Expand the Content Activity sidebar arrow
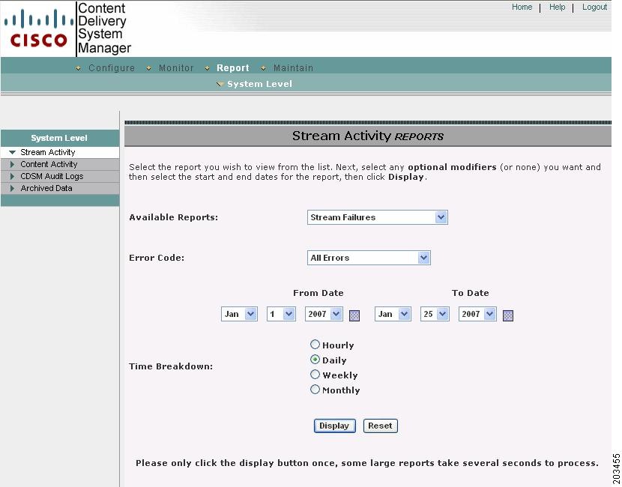Image resolution: width=622 pixels, height=487 pixels. 12,164
